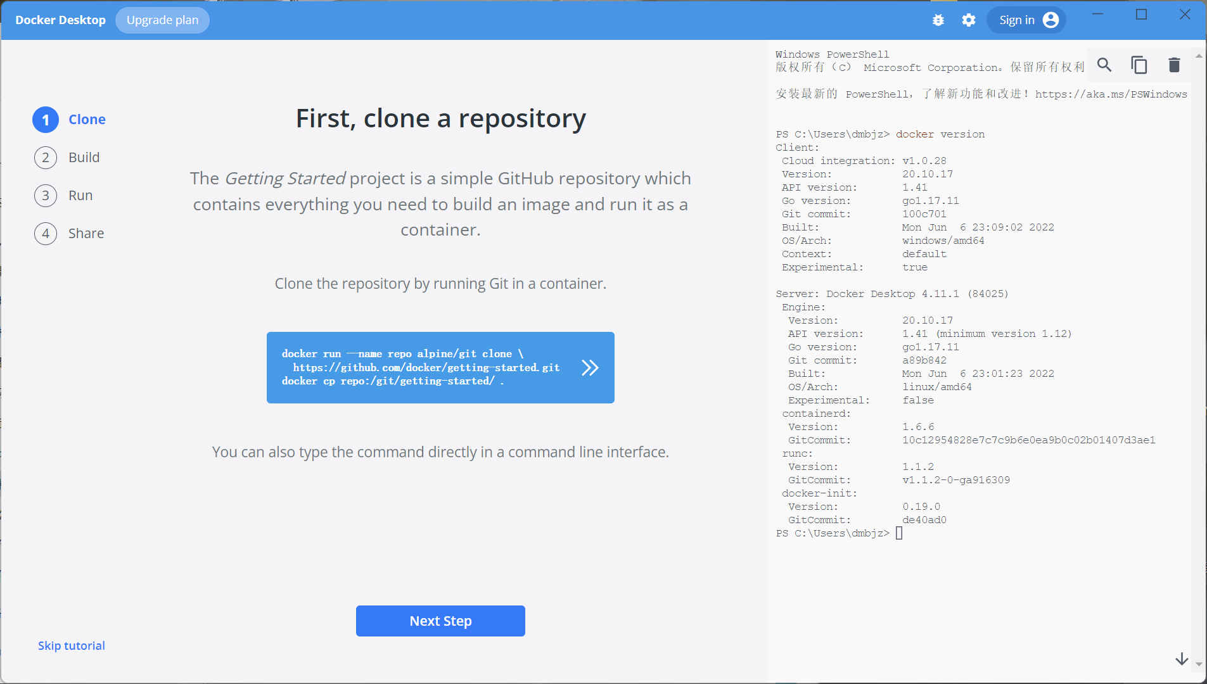The height and width of the screenshot is (684, 1207).
Task: Minimize the Docker Desktop window
Action: coord(1098,15)
